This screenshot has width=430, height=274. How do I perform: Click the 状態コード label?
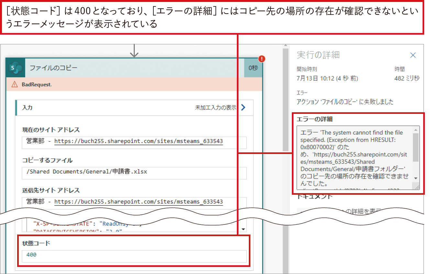(36, 243)
